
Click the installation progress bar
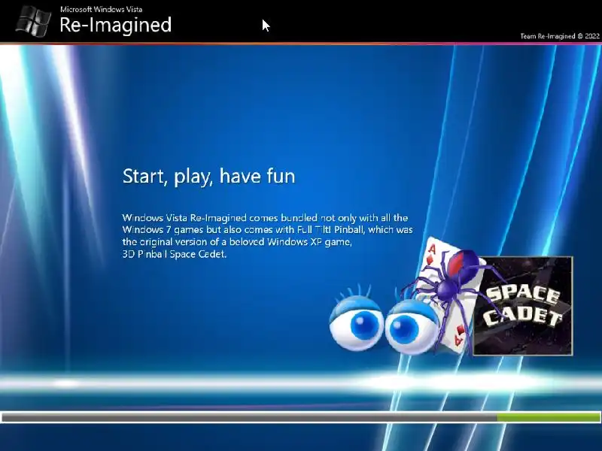301,417
